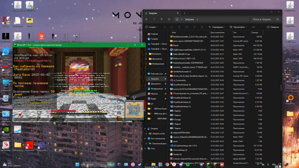
Task: Launch Hotspot Shield from desktop
Action: 6,54
